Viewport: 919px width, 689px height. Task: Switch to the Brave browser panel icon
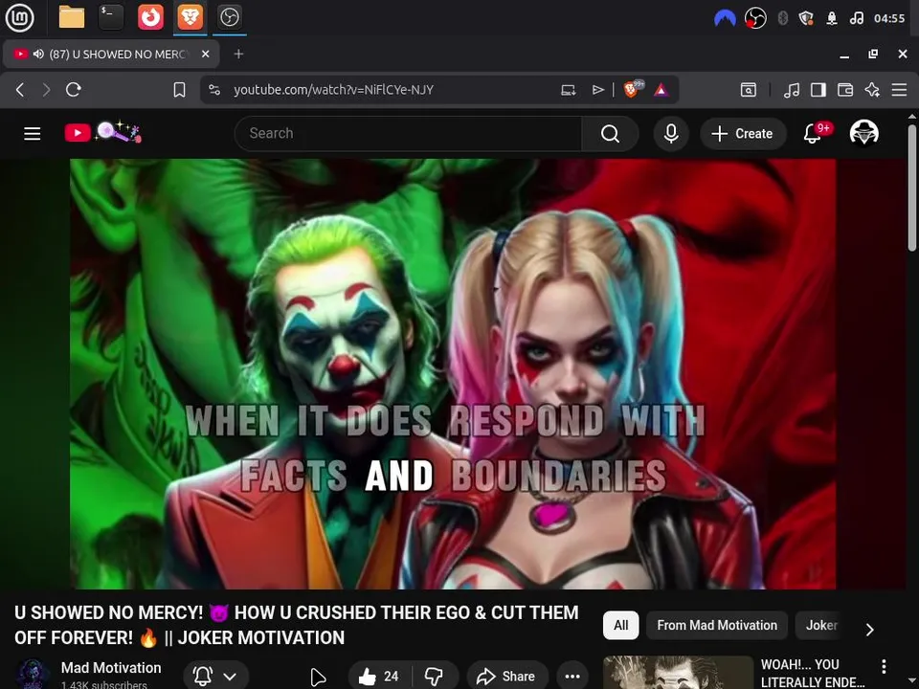pos(190,17)
